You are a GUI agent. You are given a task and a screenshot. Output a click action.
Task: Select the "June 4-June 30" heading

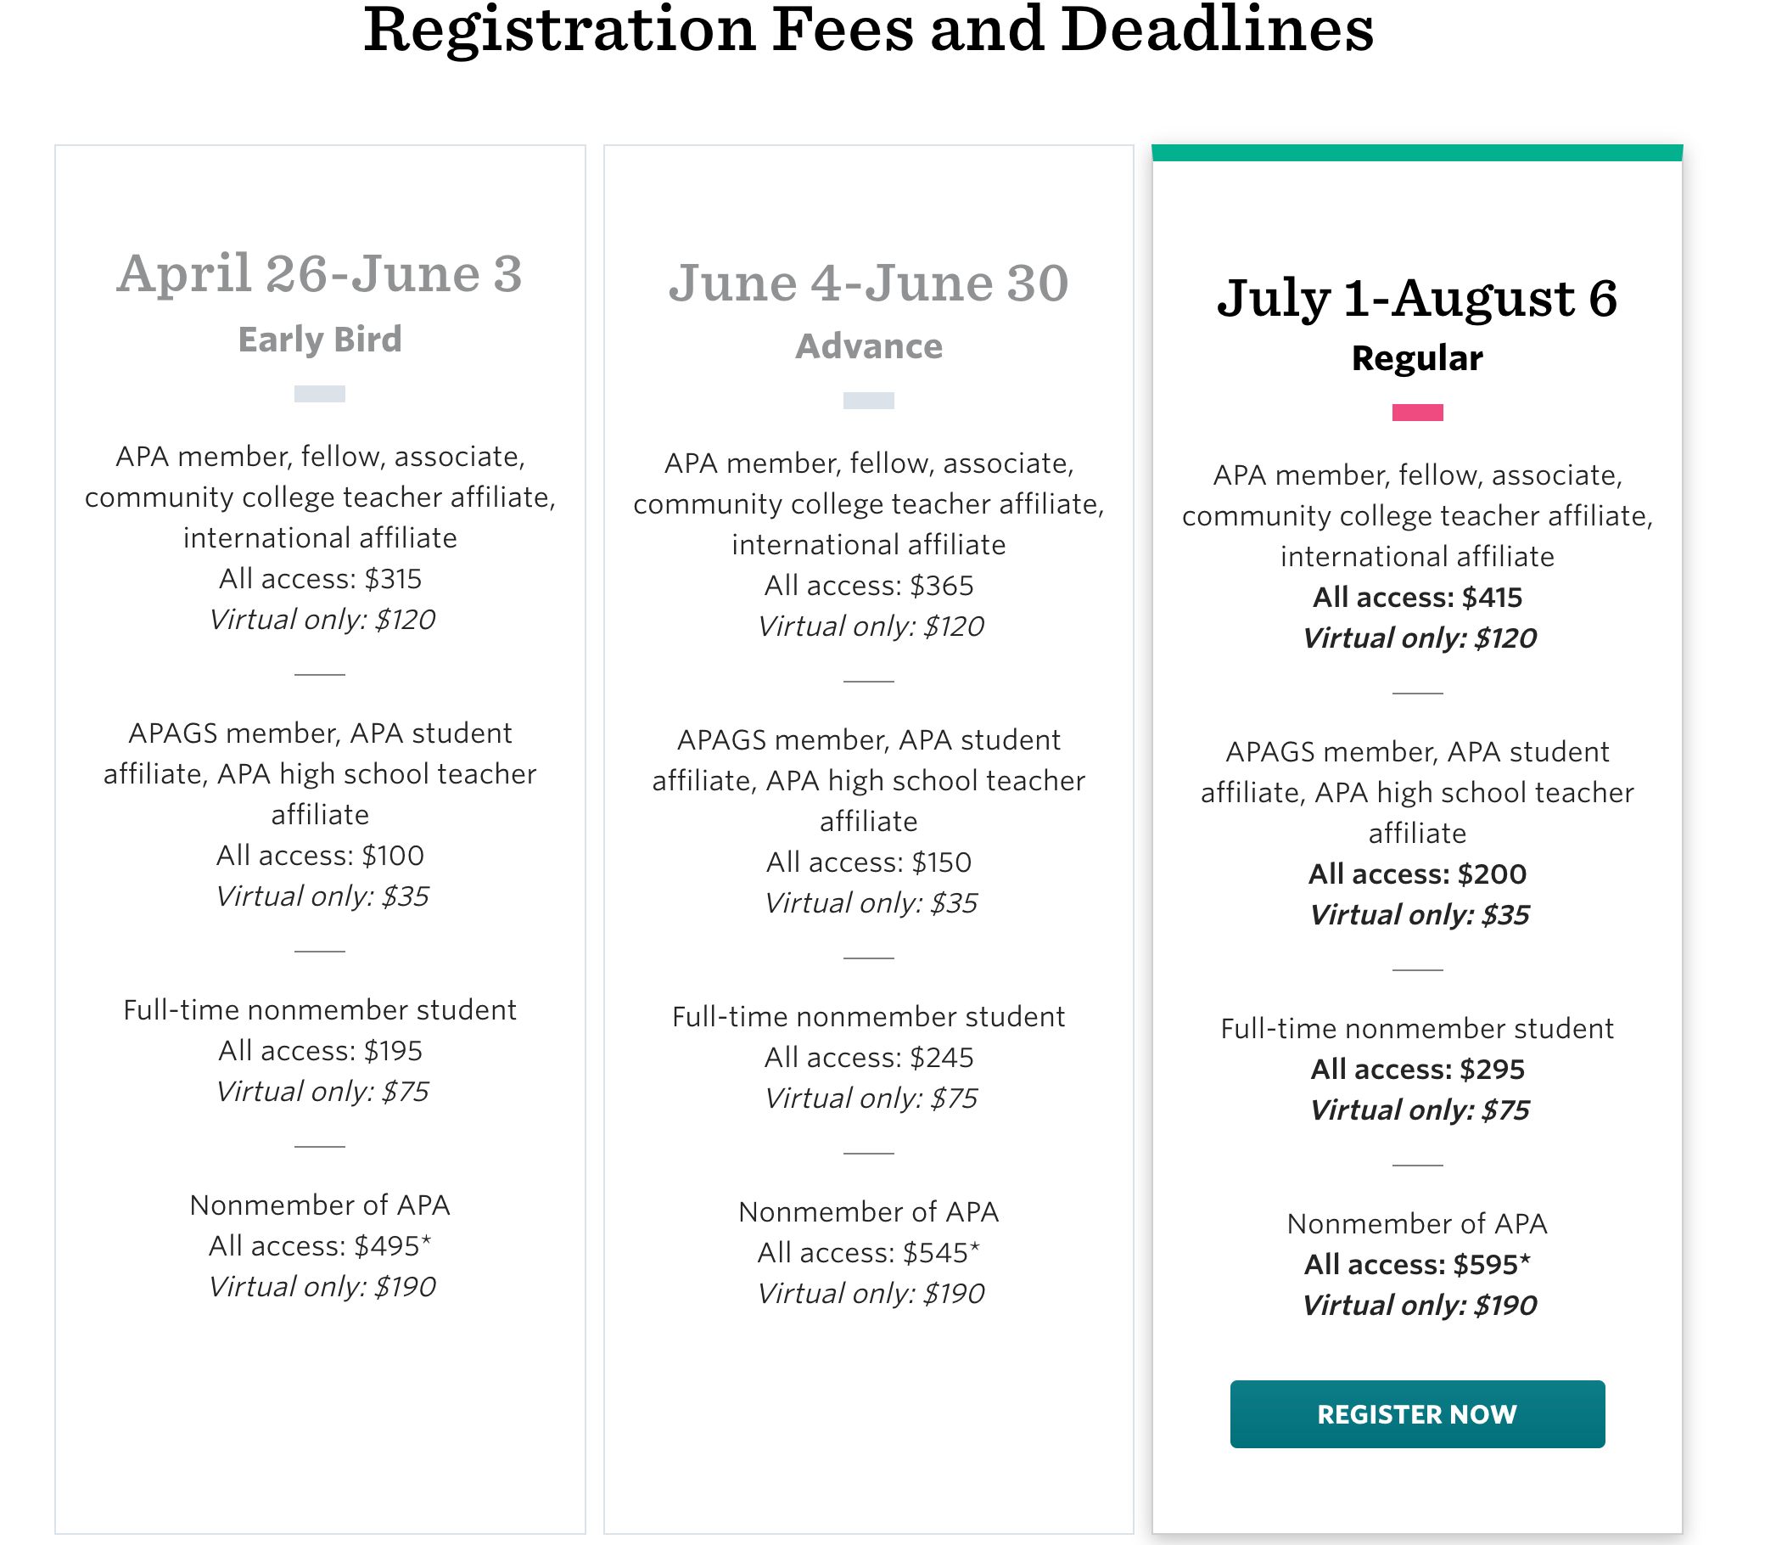tap(868, 283)
